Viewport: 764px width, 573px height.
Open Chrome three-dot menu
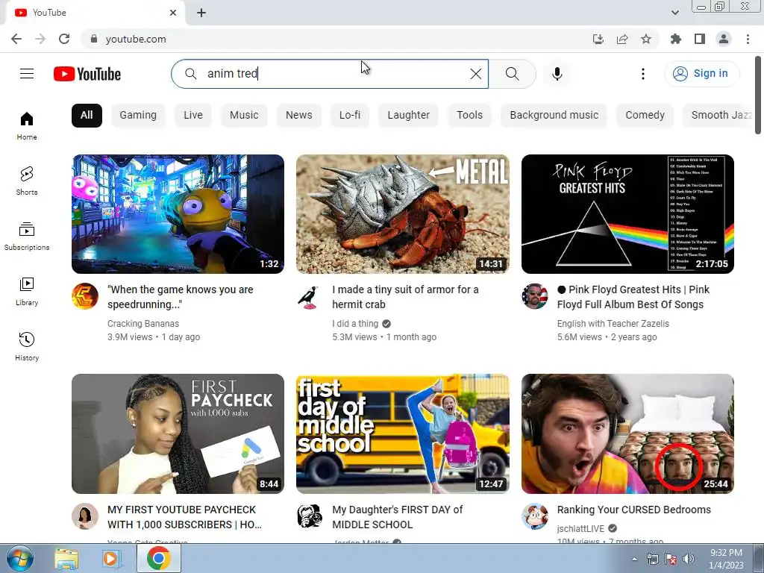[x=748, y=39]
